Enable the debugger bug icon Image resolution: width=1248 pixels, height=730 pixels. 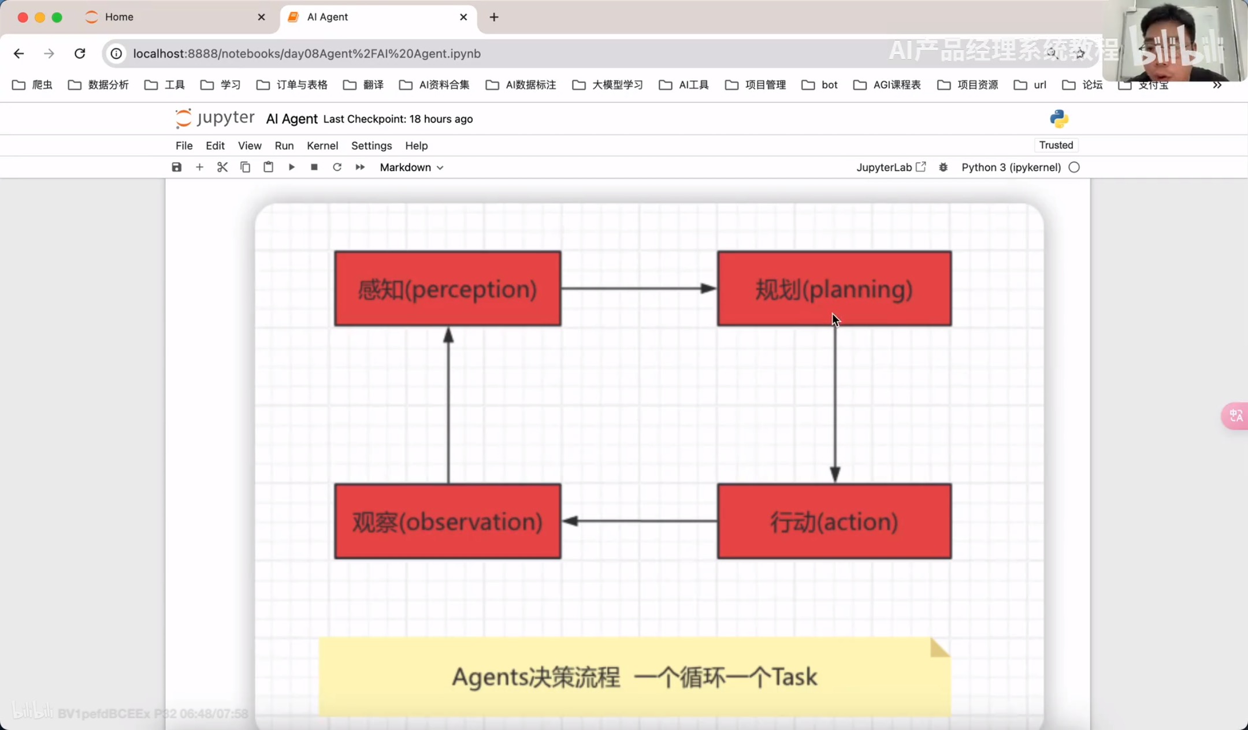coord(943,167)
